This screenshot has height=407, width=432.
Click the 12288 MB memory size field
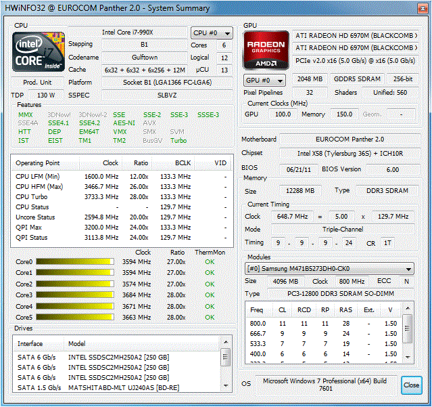click(x=300, y=191)
